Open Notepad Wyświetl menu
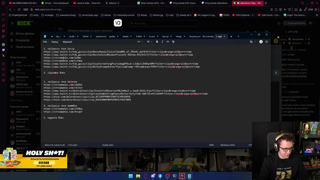This screenshot has width=320, height=180. click(67, 42)
